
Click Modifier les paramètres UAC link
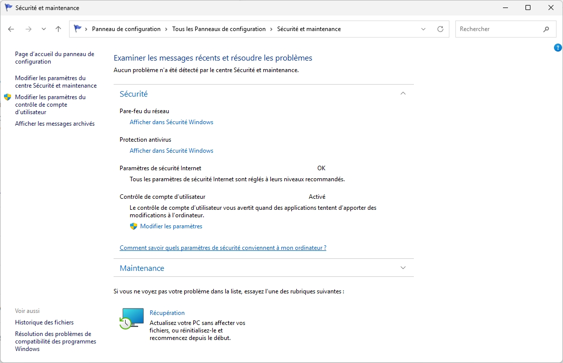point(171,226)
